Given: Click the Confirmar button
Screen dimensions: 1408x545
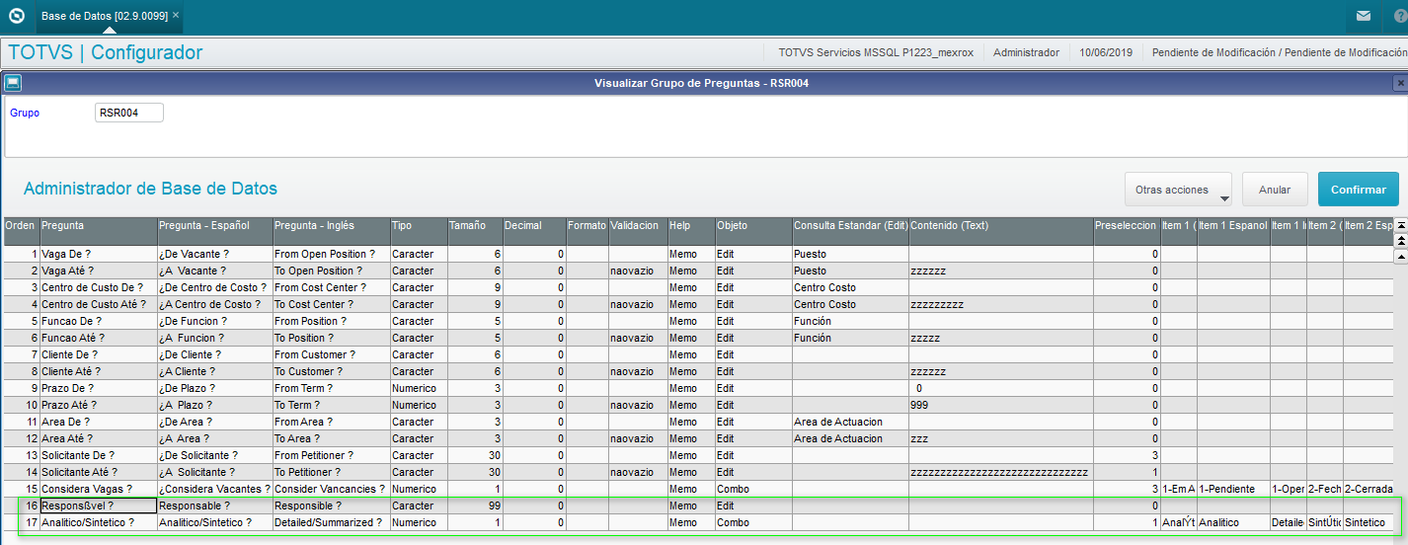Looking at the screenshot, I should 1359,189.
